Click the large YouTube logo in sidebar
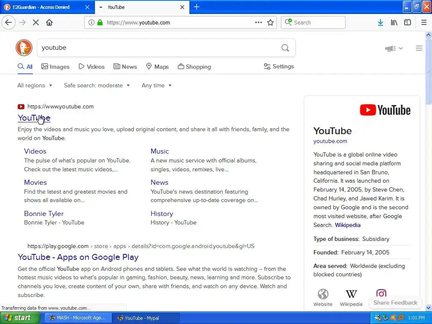 (x=385, y=110)
